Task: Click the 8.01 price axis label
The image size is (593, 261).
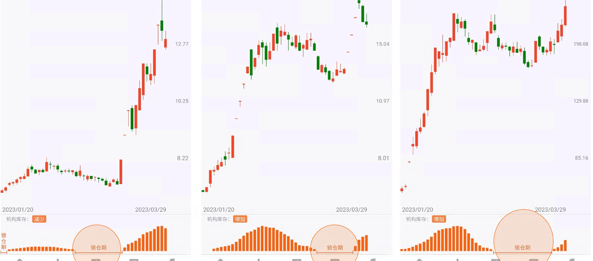Action: point(383,158)
